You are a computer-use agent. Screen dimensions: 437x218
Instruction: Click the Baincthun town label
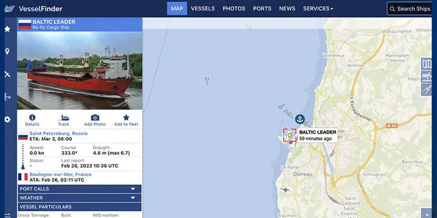coord(413,162)
